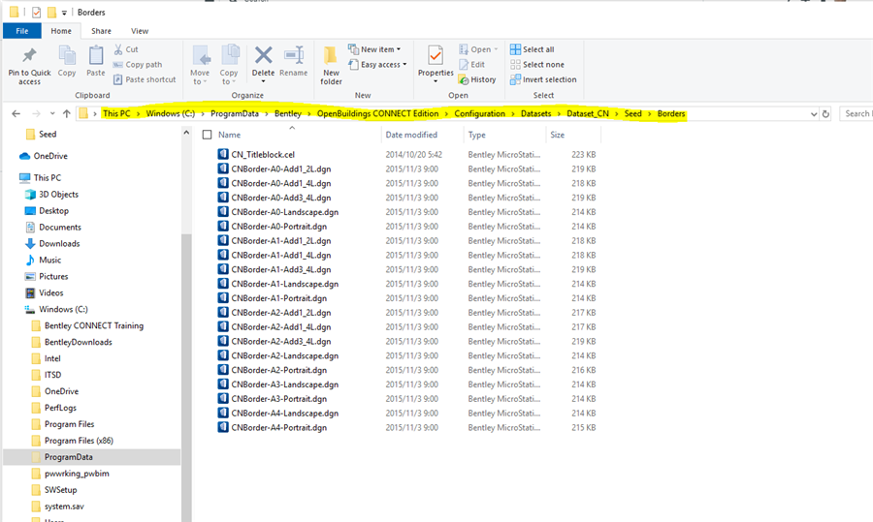Navigate to OpenBuildings CONNECT Edition breadcrumb

click(377, 114)
